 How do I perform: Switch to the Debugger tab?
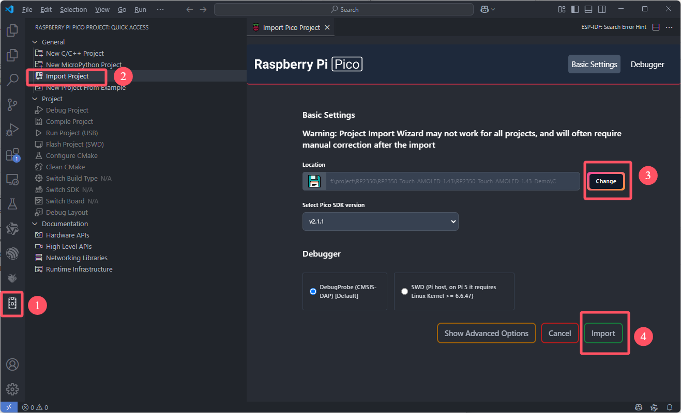pyautogui.click(x=647, y=65)
